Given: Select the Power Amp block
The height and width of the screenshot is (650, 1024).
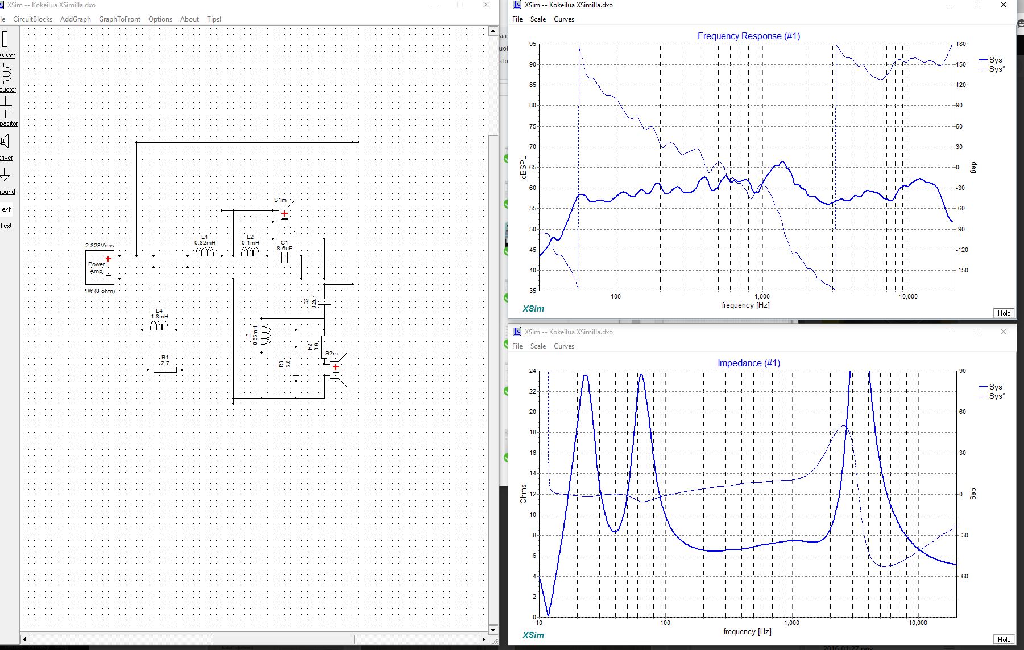Looking at the screenshot, I should (100, 267).
